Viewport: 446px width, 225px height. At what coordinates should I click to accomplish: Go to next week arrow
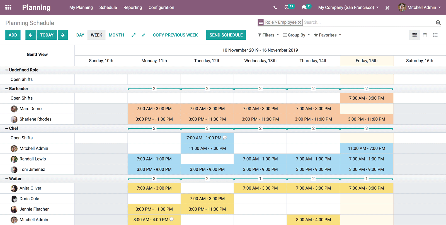[x=63, y=35]
